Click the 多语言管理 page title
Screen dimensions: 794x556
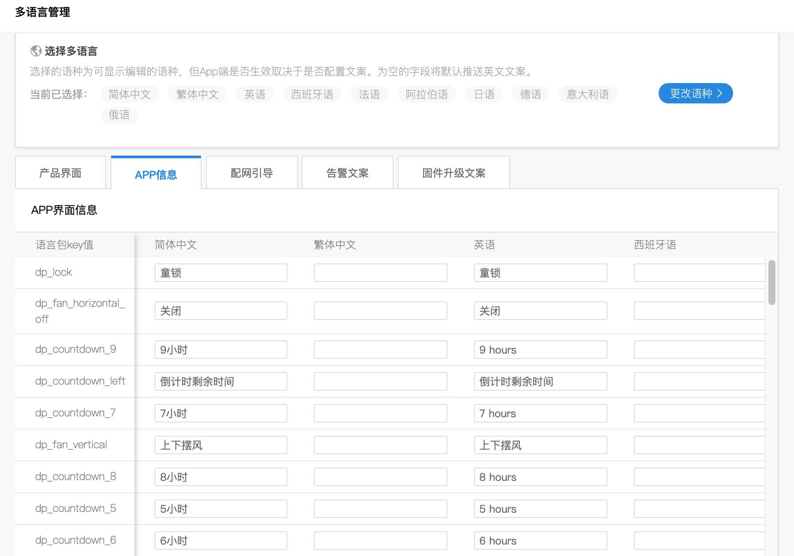pos(42,12)
